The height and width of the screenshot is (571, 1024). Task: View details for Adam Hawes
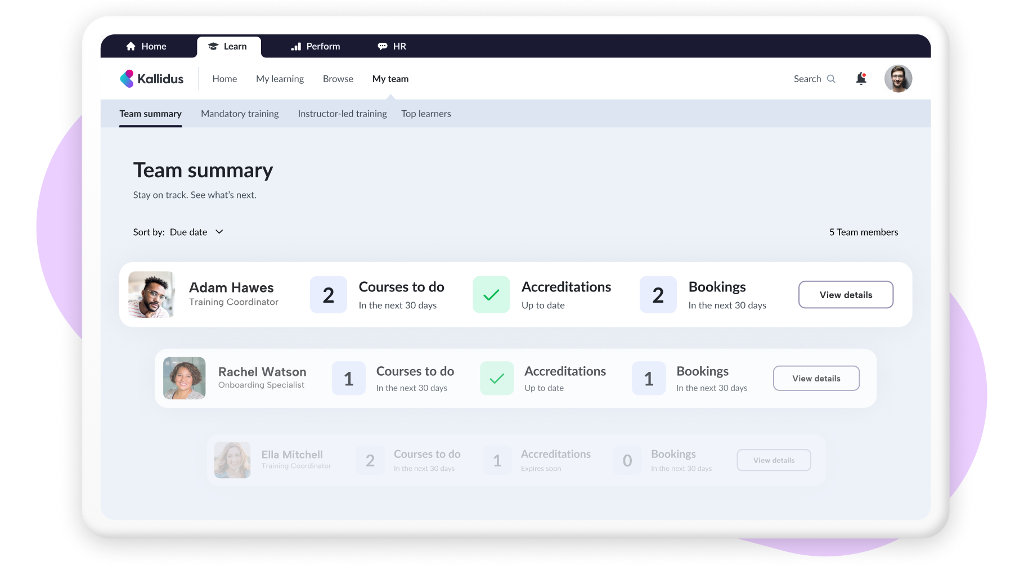pyautogui.click(x=846, y=295)
